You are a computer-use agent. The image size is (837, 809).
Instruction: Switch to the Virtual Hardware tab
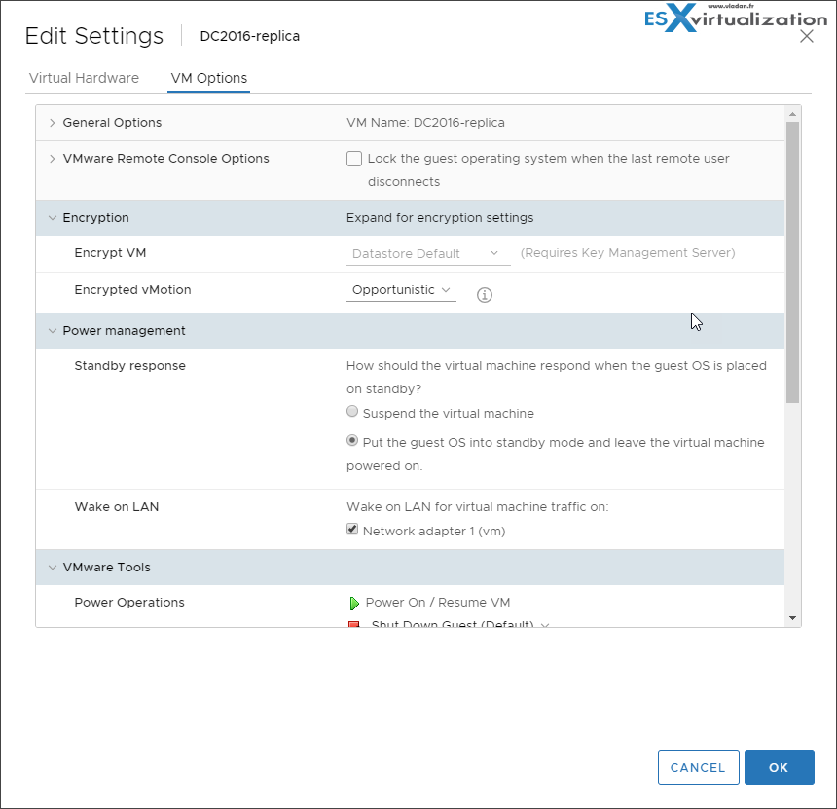click(85, 78)
